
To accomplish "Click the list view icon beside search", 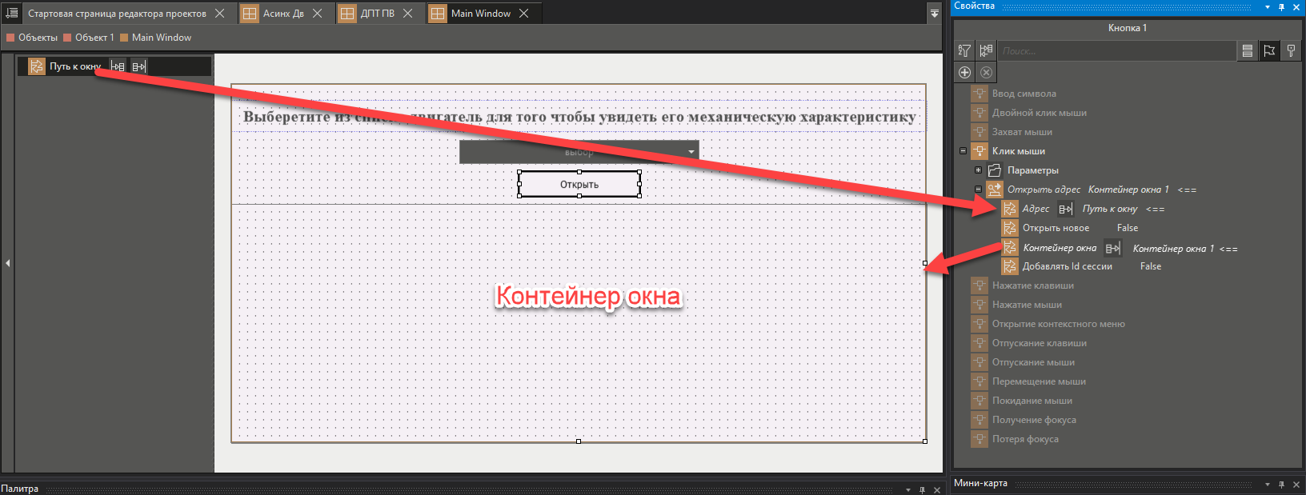I will coord(1247,50).
